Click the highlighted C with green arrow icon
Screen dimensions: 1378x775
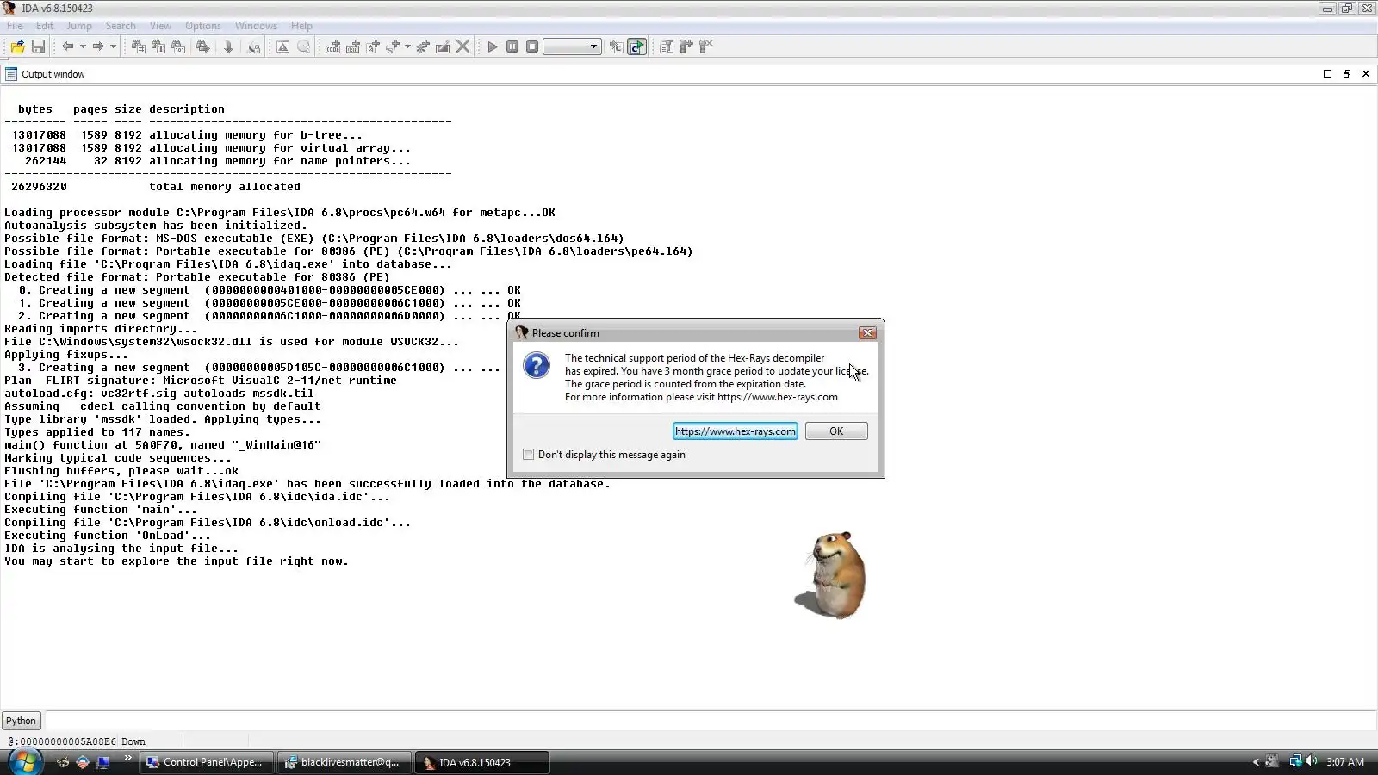(636, 46)
